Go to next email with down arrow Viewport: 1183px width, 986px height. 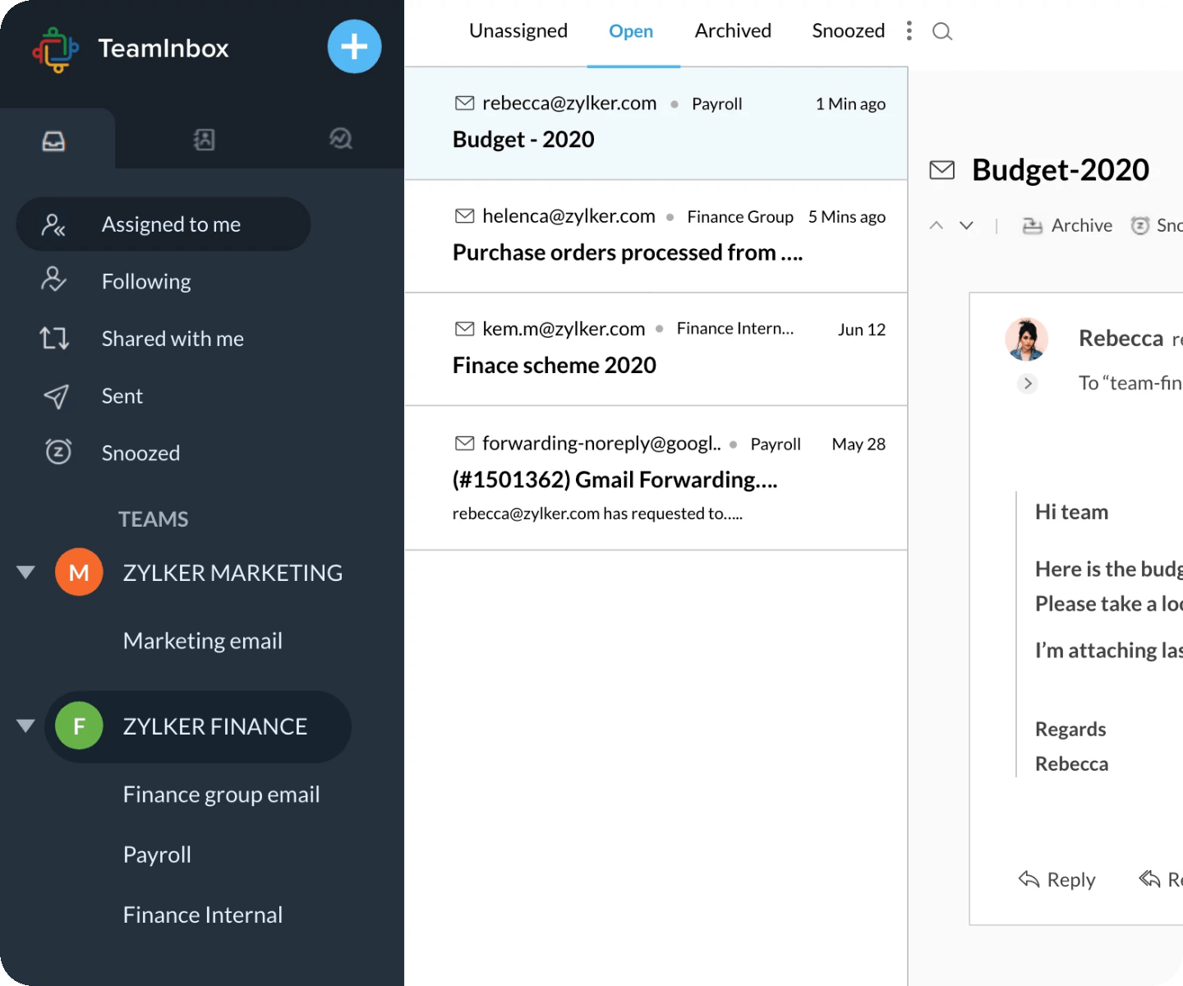(x=967, y=225)
